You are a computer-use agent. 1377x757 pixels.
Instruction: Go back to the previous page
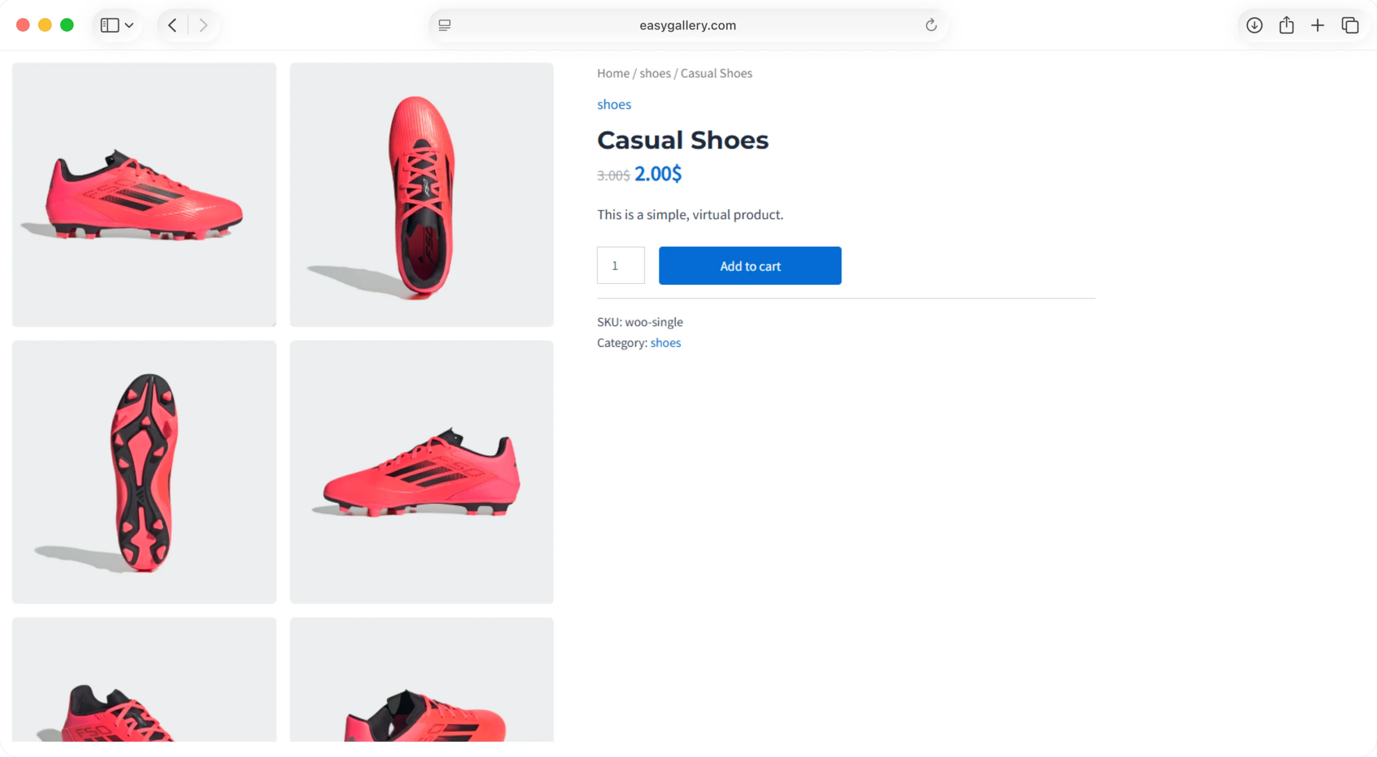coord(172,25)
